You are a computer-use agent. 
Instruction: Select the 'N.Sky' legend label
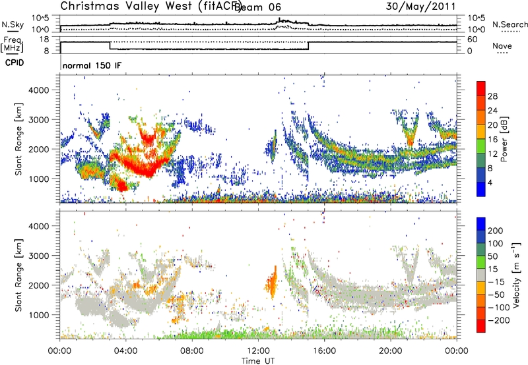tap(13, 24)
